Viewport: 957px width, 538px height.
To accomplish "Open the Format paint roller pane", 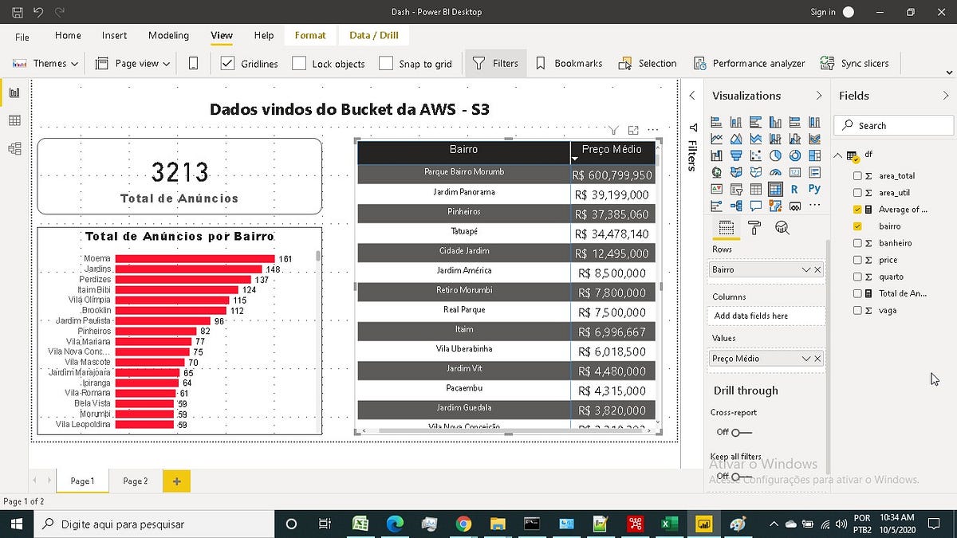I will [x=754, y=227].
